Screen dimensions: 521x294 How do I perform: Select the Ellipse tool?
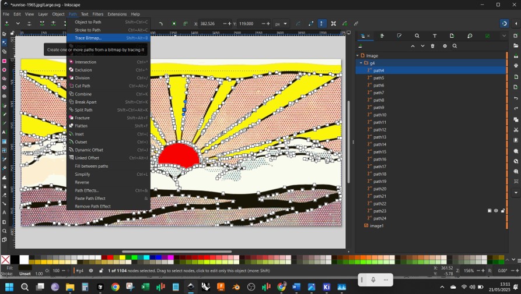tap(4, 70)
